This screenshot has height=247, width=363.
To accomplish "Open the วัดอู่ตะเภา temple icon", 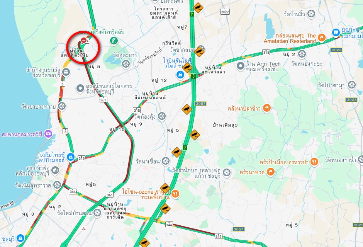I will [x=126, y=64].
